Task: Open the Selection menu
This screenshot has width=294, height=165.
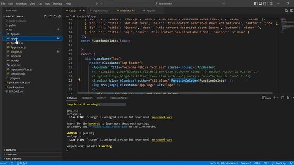Action: click(x=21, y=4)
